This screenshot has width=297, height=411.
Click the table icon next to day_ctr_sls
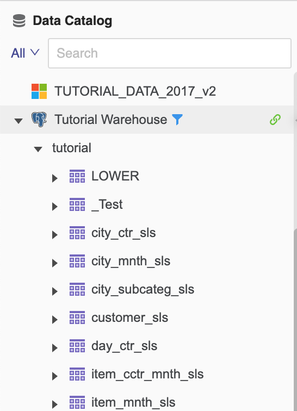point(77,346)
